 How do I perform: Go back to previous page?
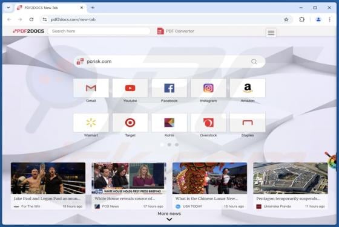9,19
